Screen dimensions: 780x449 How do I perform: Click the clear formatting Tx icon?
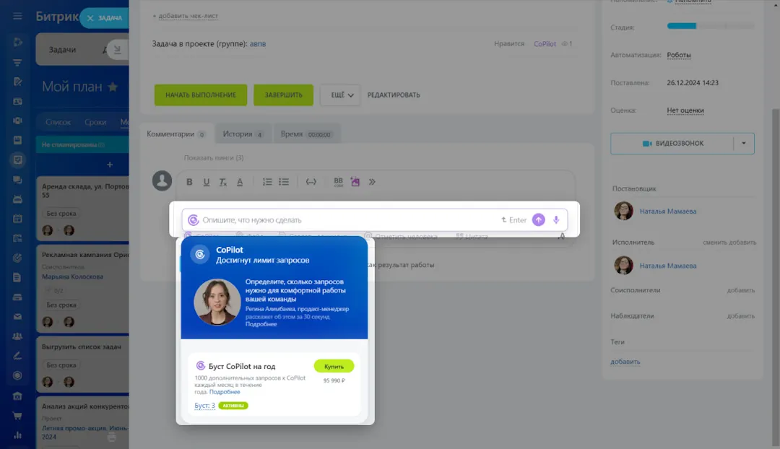(x=223, y=182)
